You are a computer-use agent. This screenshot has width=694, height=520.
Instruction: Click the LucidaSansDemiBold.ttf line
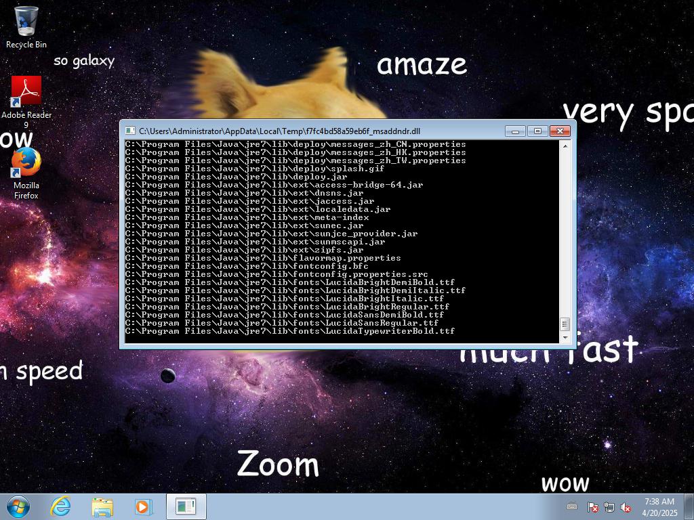tap(285, 314)
